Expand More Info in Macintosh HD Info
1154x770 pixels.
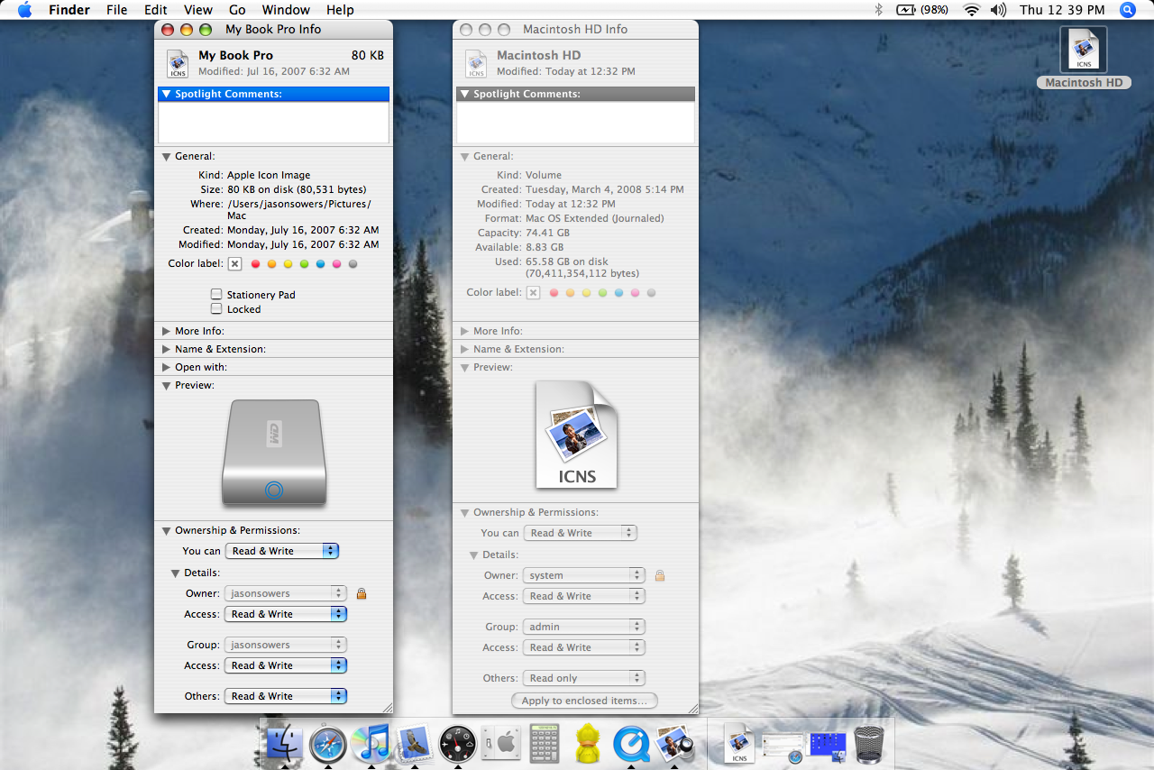[x=464, y=331]
